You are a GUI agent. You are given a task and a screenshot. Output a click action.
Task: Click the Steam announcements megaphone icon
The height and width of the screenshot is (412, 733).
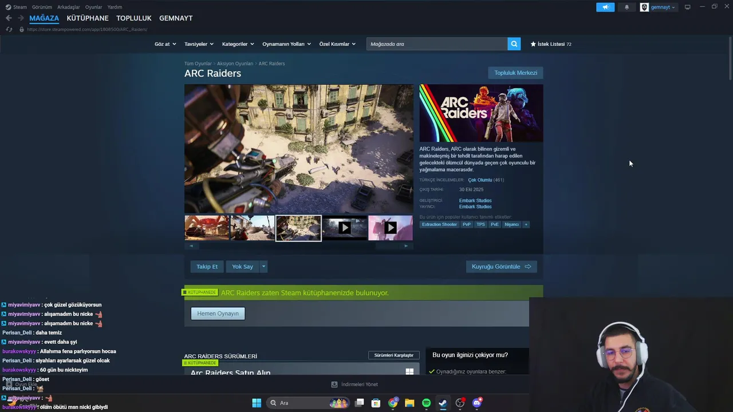605,7
